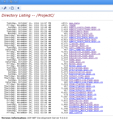113x124 pixels.
Task: Open Notes.aspx.cs link
Action: pos(77,66)
